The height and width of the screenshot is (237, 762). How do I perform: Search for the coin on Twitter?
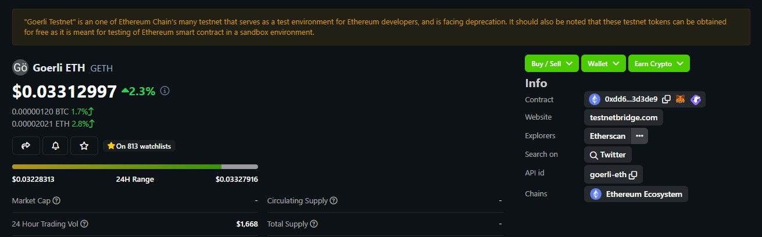click(x=607, y=155)
